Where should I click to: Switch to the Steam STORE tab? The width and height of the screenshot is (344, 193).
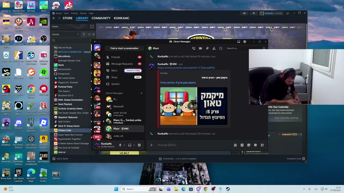coord(67,18)
